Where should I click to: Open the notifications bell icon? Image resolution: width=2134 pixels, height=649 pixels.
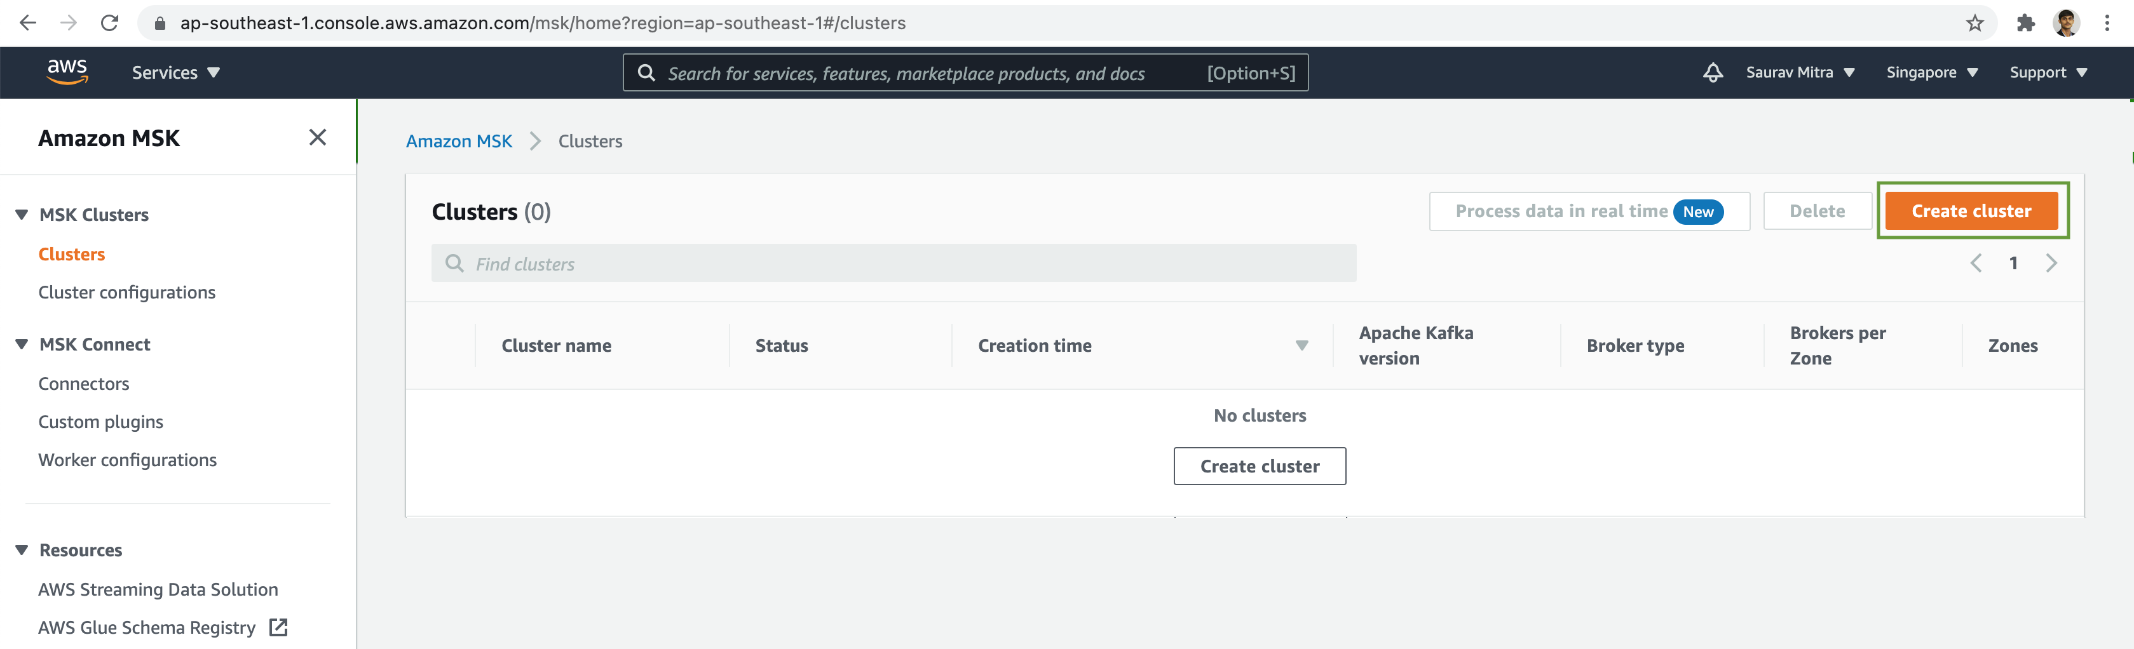click(x=1712, y=73)
